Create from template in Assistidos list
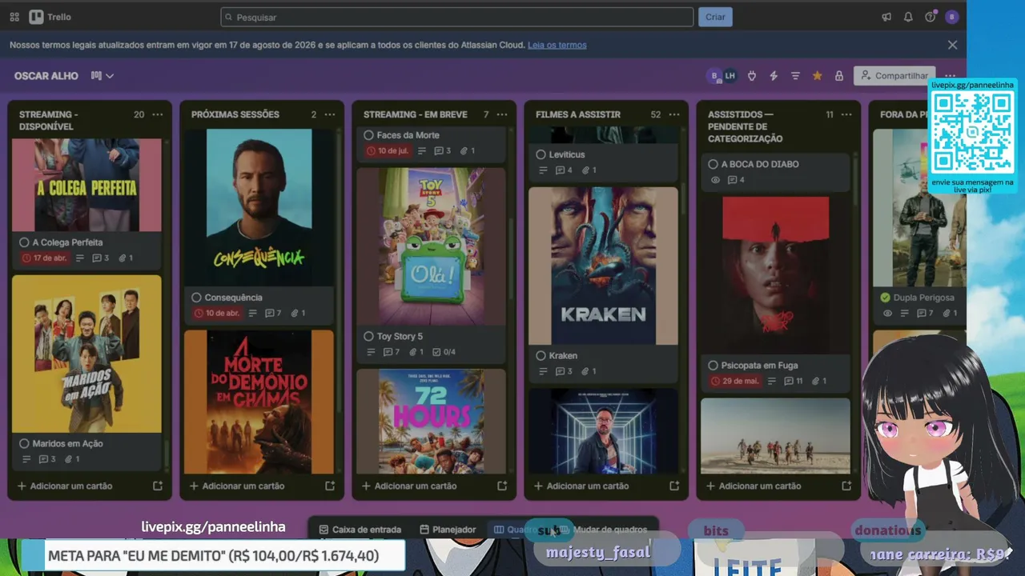 (x=846, y=486)
